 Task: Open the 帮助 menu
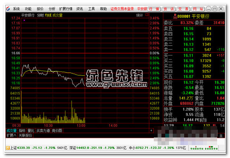(x=103, y=9)
